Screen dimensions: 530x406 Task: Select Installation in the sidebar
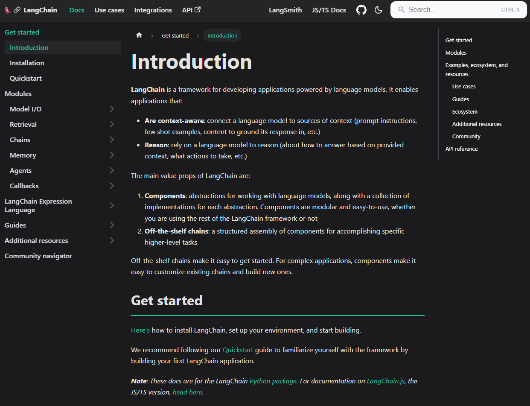(x=27, y=63)
